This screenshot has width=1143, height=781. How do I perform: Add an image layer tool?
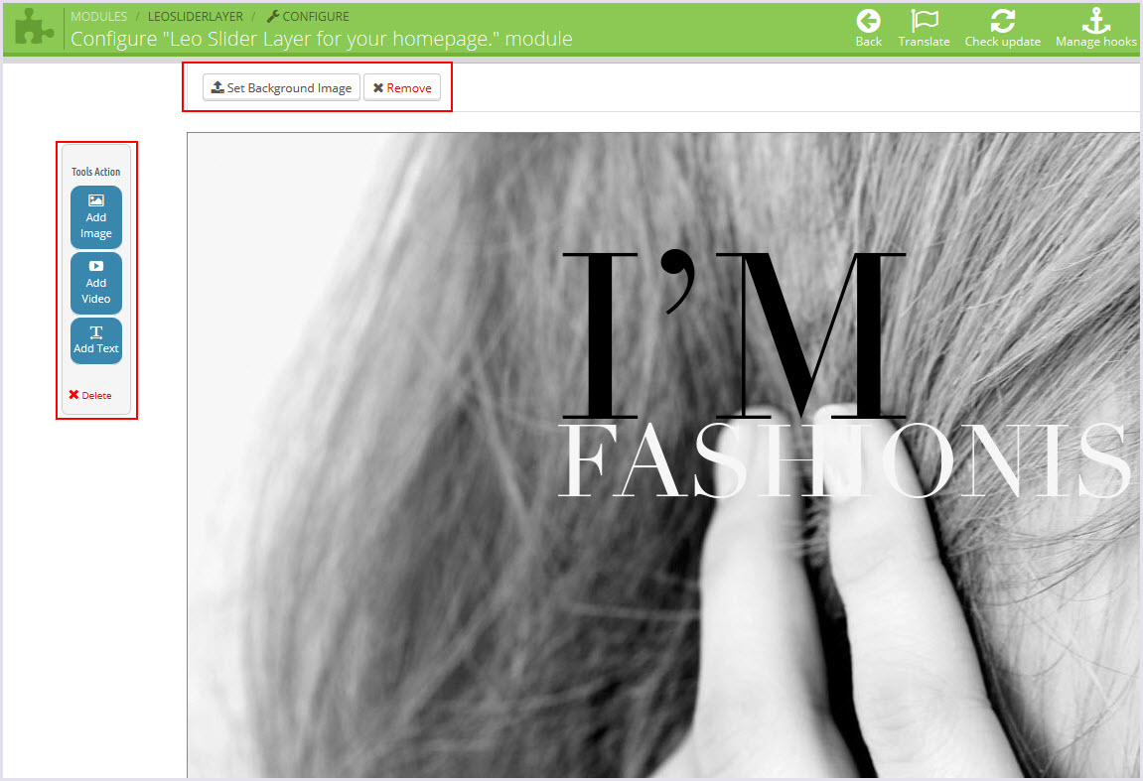(96, 217)
